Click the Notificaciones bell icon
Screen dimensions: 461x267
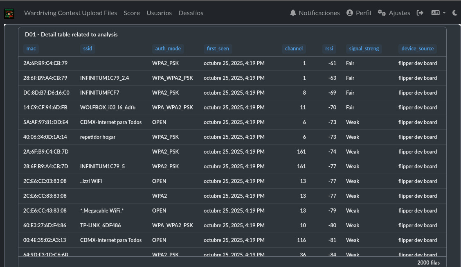tap(293, 13)
